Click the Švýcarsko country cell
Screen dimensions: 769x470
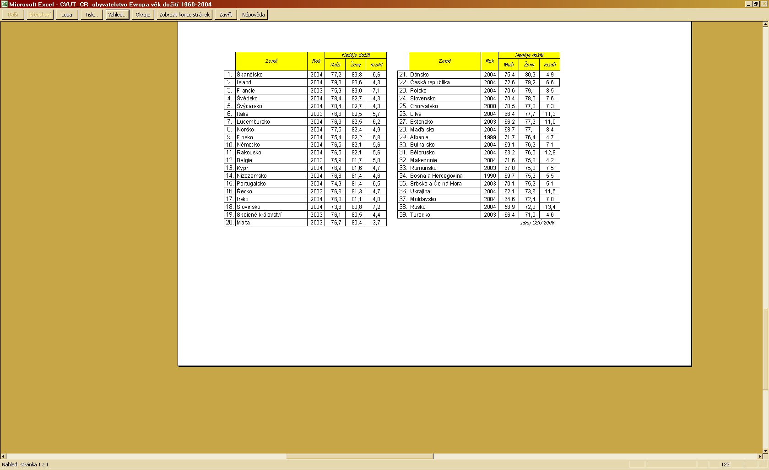271,106
